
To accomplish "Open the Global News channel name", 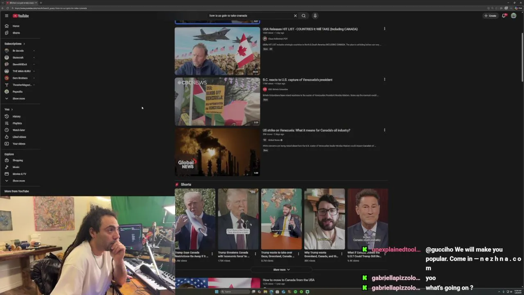I will [x=274, y=140].
